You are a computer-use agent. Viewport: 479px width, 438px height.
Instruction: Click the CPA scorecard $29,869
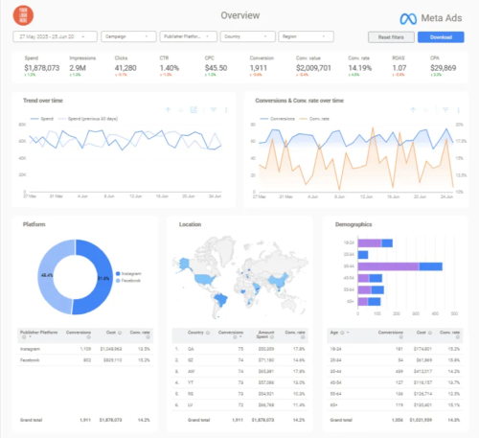click(x=444, y=68)
